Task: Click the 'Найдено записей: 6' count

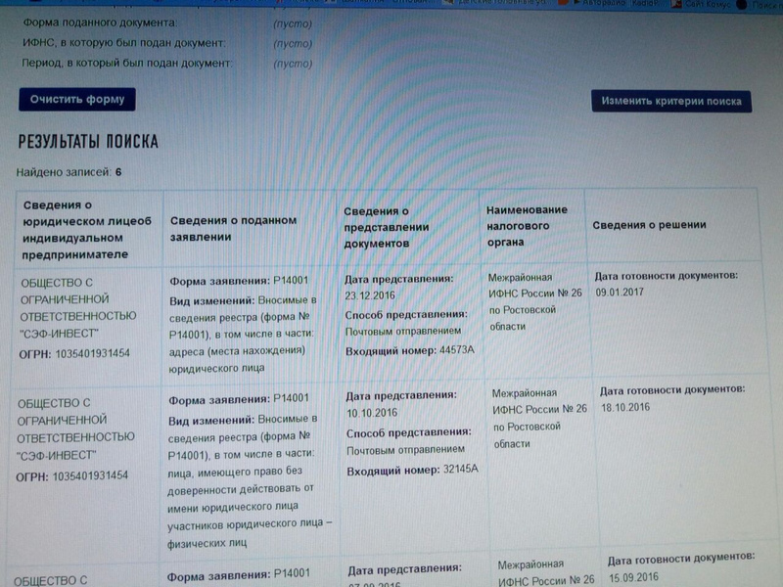Action: 69,172
